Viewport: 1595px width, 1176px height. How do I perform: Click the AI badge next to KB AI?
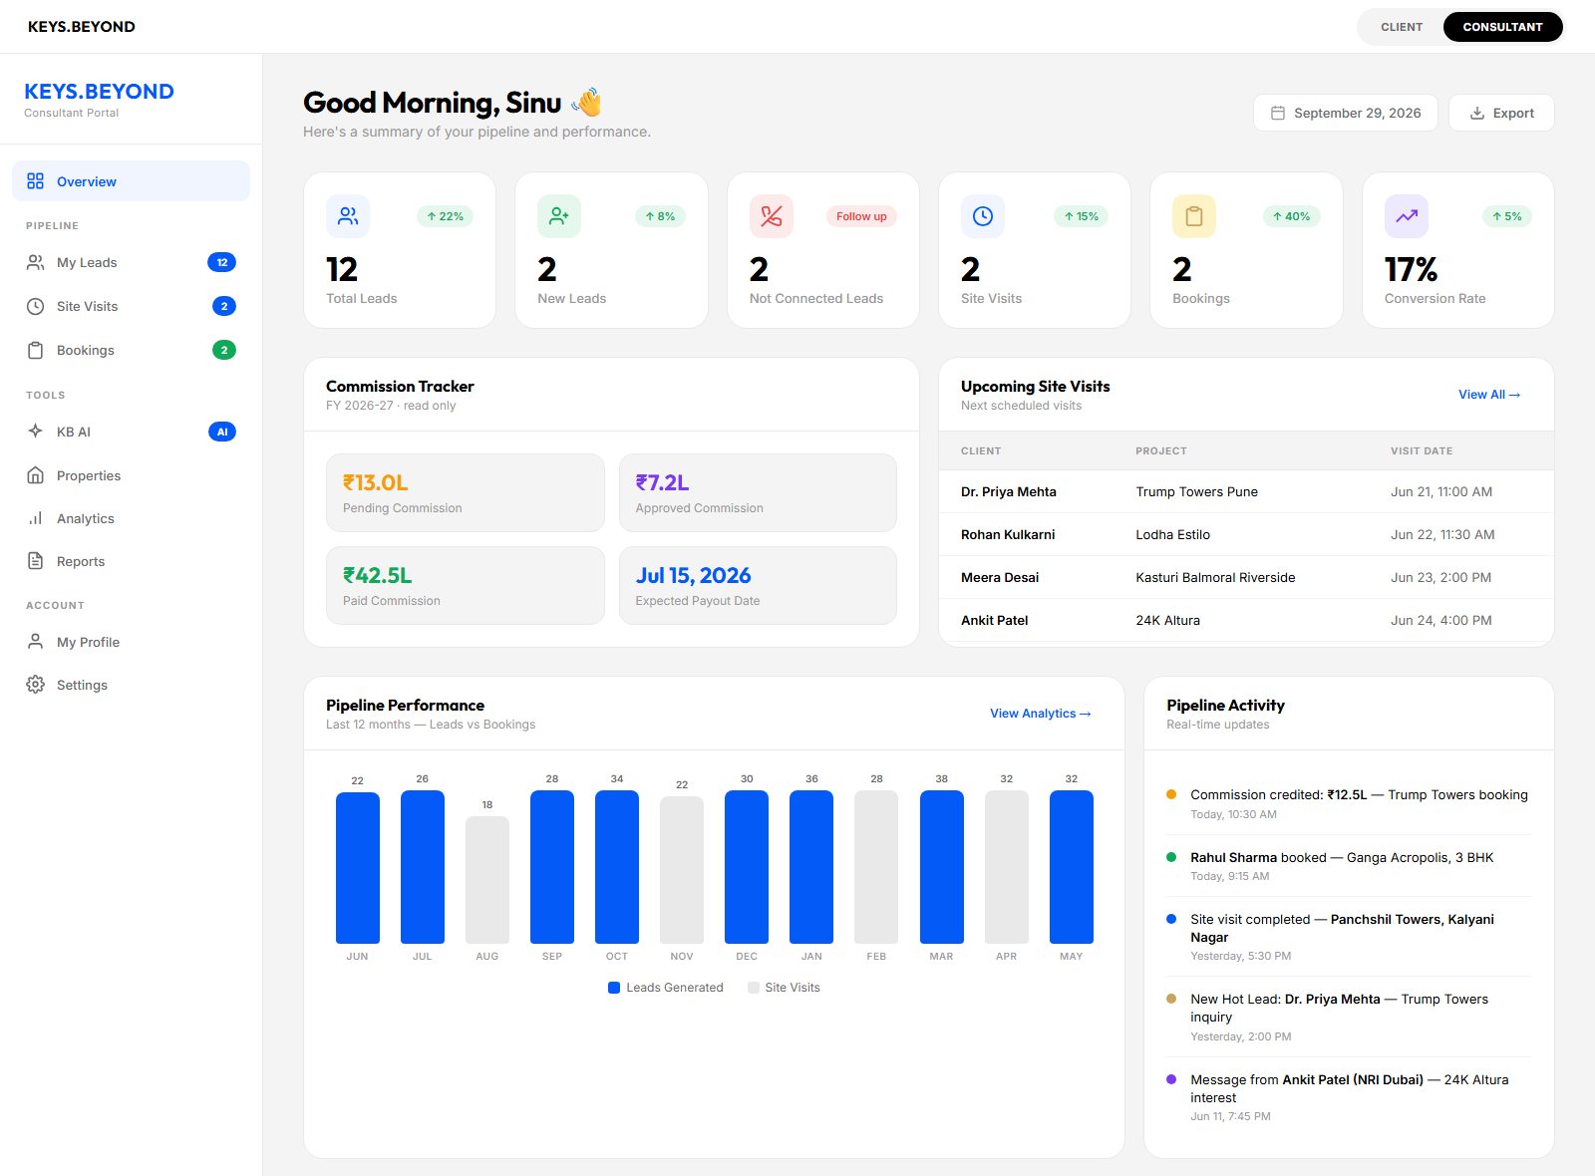[x=221, y=432]
